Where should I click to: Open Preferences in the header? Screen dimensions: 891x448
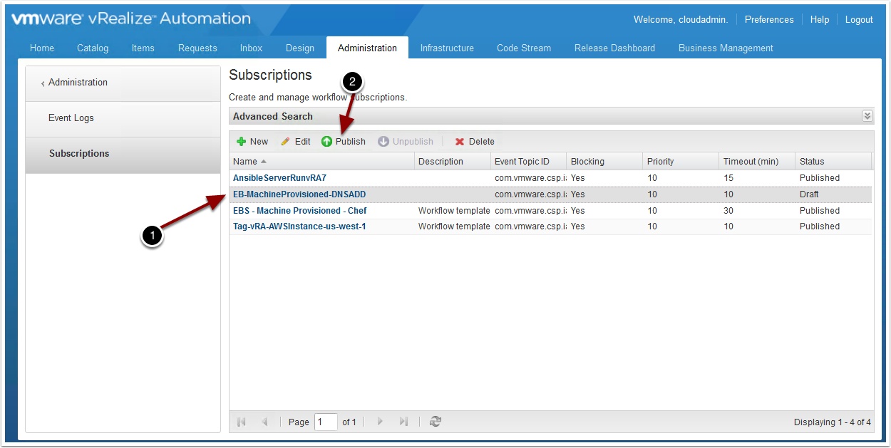[769, 20]
